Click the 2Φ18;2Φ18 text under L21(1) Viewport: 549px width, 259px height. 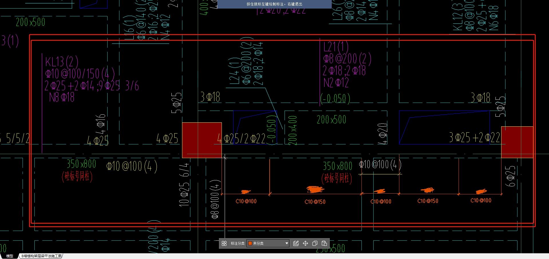click(x=344, y=71)
